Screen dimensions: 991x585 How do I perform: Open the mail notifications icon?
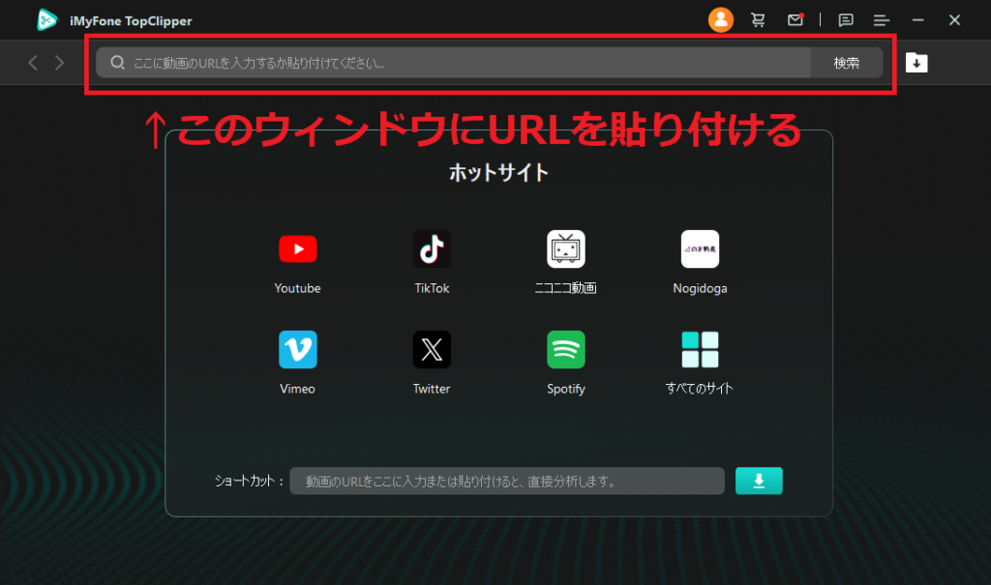point(796,19)
